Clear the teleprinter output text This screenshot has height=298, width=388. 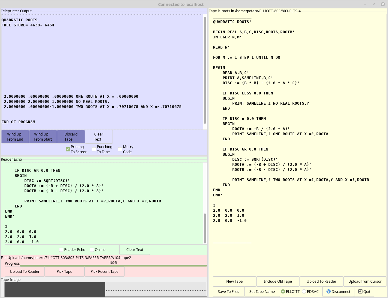[x=99, y=137]
